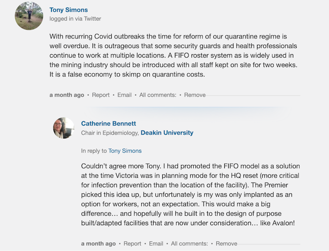Screen dimensions: 329x251
Task: Remove Tony Simons' comment
Action: (x=195, y=95)
